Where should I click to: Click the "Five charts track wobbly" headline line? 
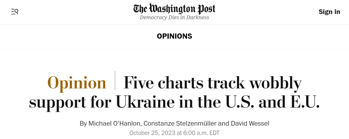click(x=212, y=83)
